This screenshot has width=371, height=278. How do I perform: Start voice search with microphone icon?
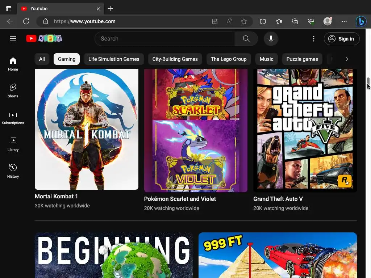271,38
